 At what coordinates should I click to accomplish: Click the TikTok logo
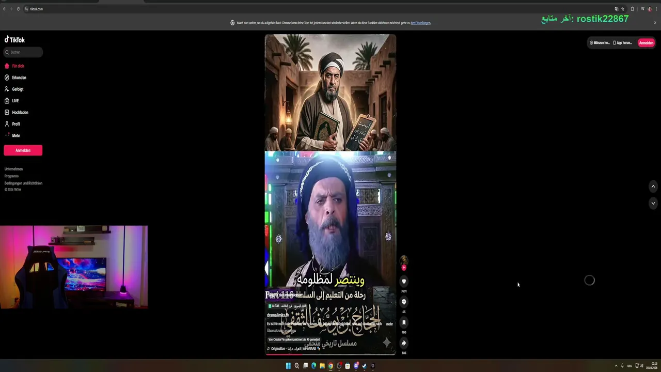pyautogui.click(x=14, y=40)
